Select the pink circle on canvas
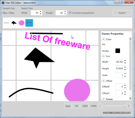The image size is (135, 118). coord(77,90)
